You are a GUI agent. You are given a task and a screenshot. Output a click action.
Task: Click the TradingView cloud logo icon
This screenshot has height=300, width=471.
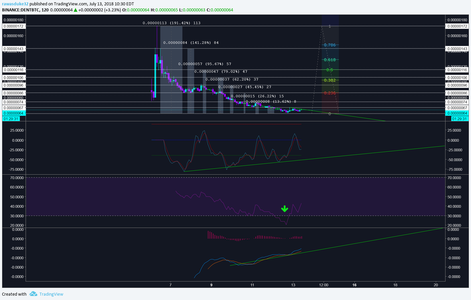click(x=33, y=294)
